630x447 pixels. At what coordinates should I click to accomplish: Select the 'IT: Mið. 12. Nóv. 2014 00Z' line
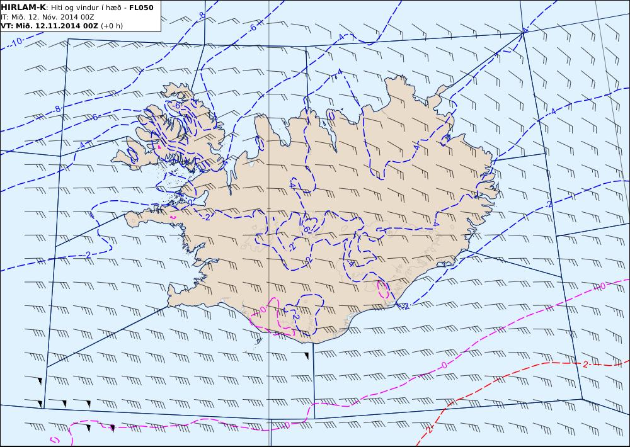tap(47, 17)
